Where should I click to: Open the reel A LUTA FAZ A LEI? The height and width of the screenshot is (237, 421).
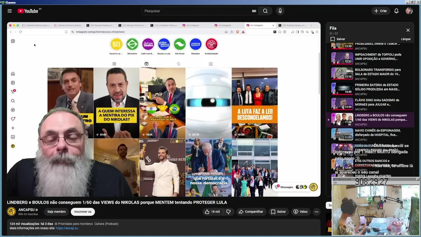click(255, 103)
